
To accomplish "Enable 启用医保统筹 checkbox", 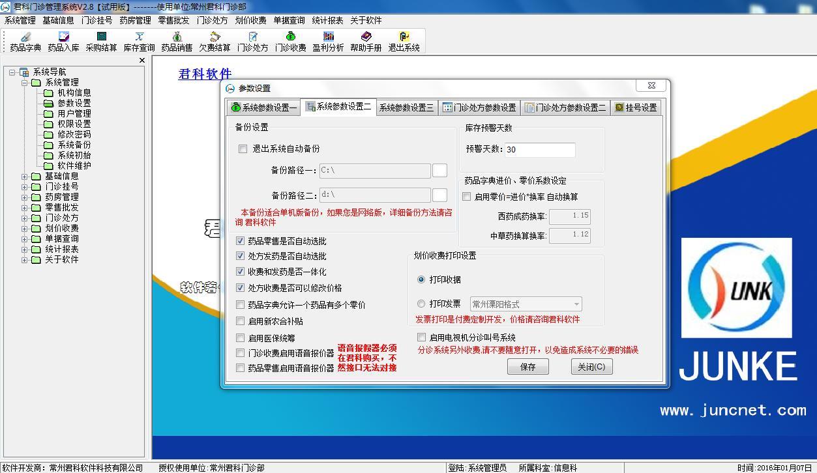I will pos(241,338).
